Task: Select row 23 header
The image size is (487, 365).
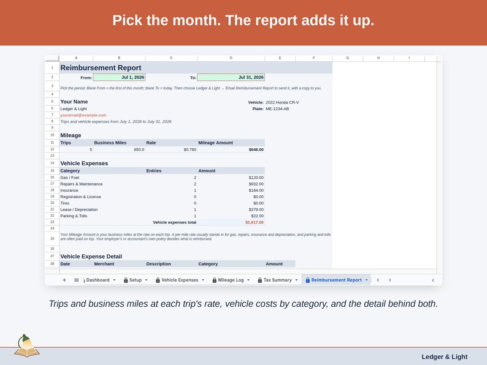Action: 52,222
